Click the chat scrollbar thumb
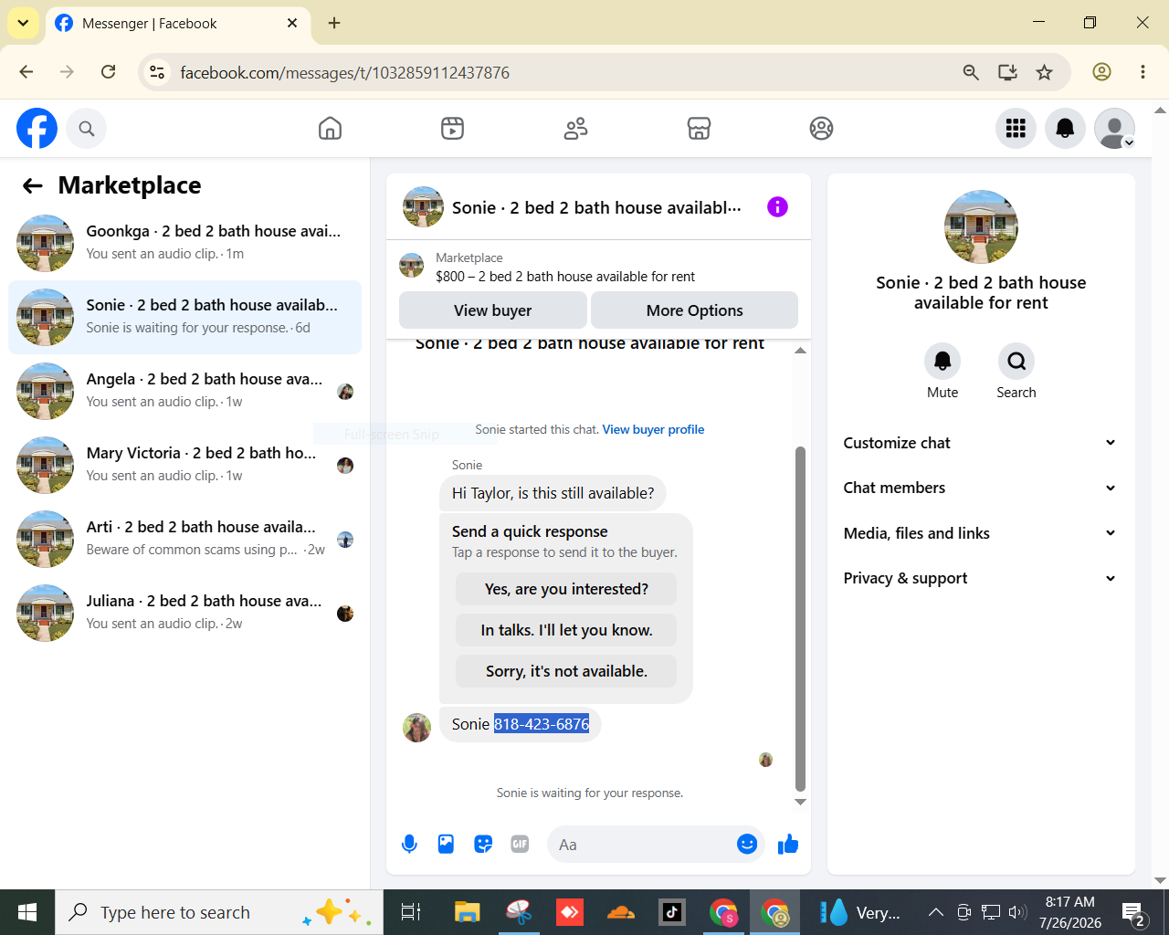Screen dimensions: 1169x935 (801, 619)
